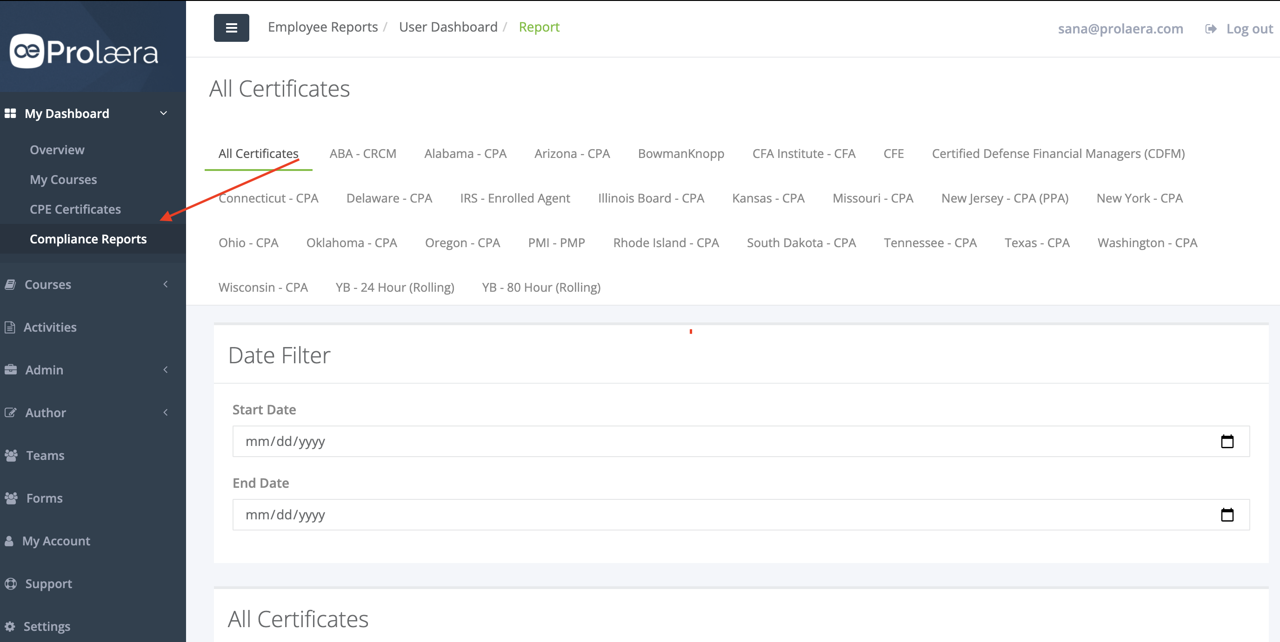Switch to the PMI - PMP tab
Image resolution: width=1280 pixels, height=642 pixels.
(x=557, y=242)
